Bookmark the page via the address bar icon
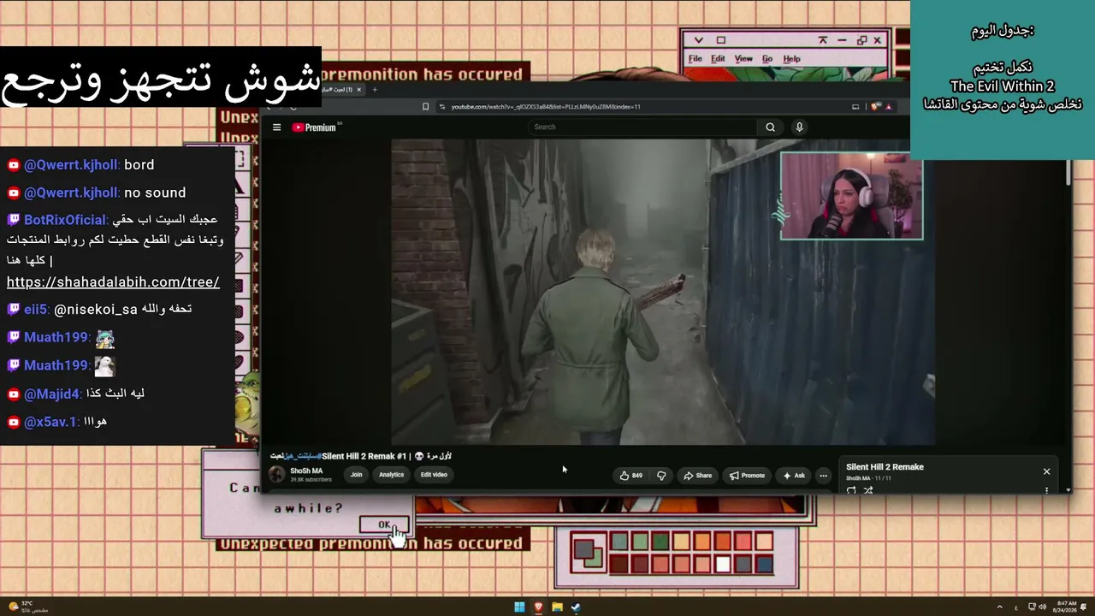1095x616 pixels. point(425,107)
